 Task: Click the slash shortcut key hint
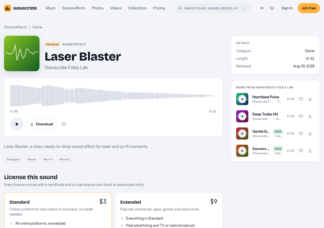click(x=245, y=8)
